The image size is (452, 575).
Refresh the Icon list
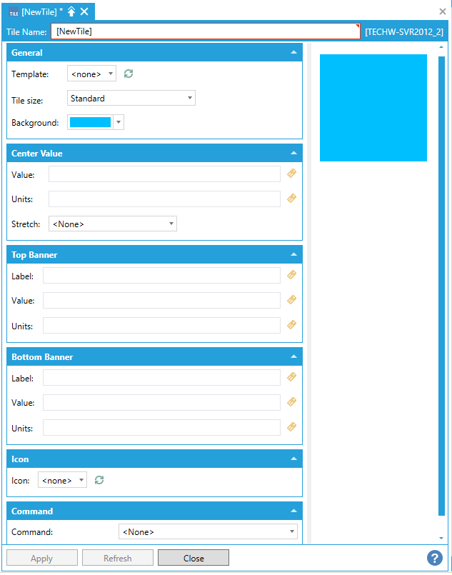[99, 480]
